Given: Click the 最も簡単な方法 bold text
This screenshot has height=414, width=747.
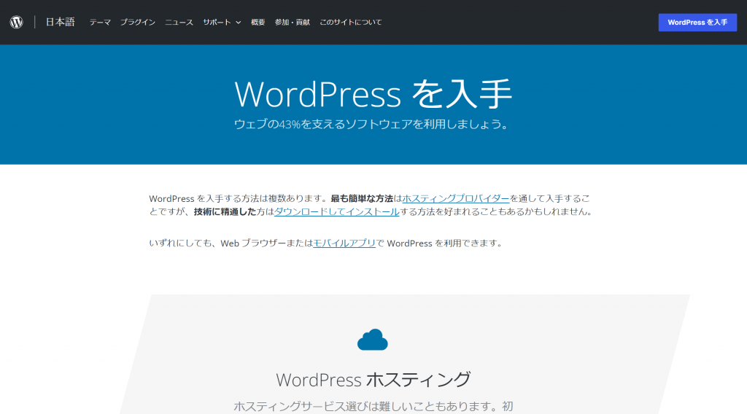Looking at the screenshot, I should (362, 198).
